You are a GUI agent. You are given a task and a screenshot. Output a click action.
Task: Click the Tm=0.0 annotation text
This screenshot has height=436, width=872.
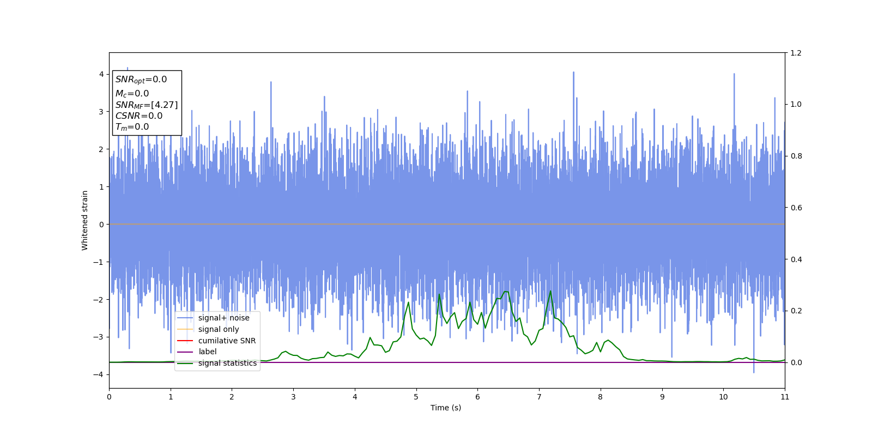(x=132, y=127)
